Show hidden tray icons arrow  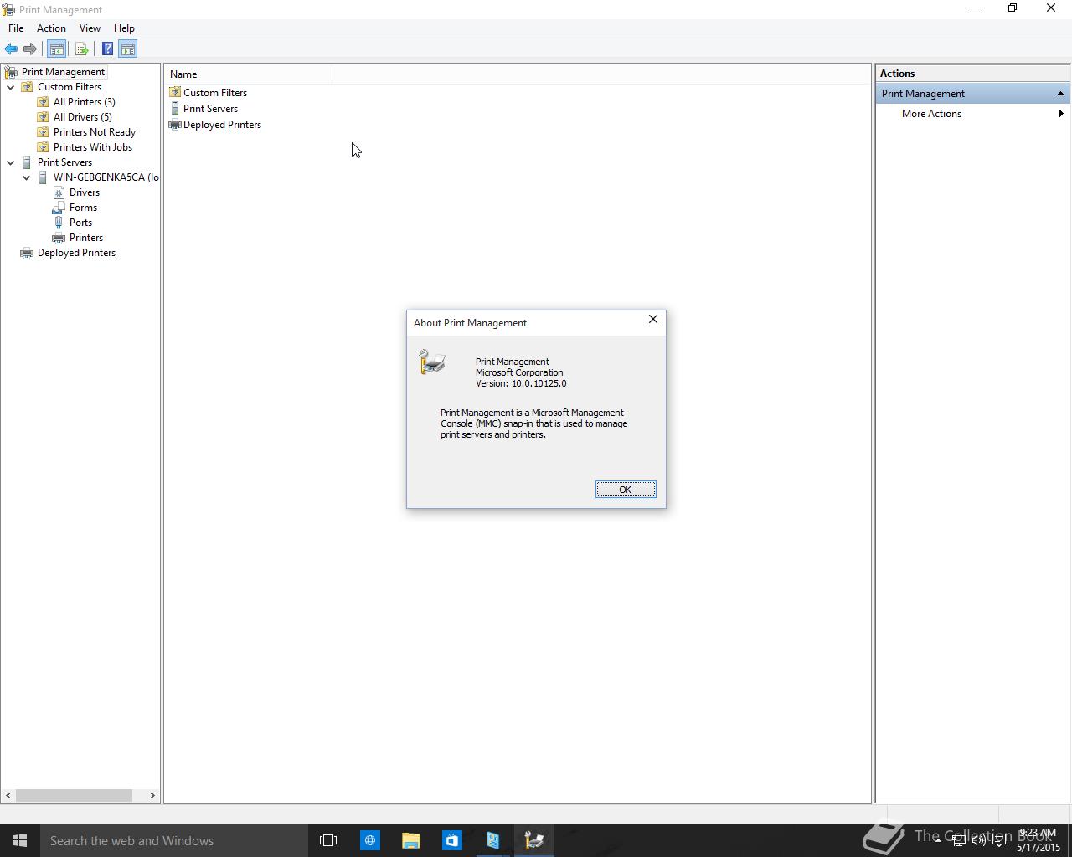click(938, 840)
